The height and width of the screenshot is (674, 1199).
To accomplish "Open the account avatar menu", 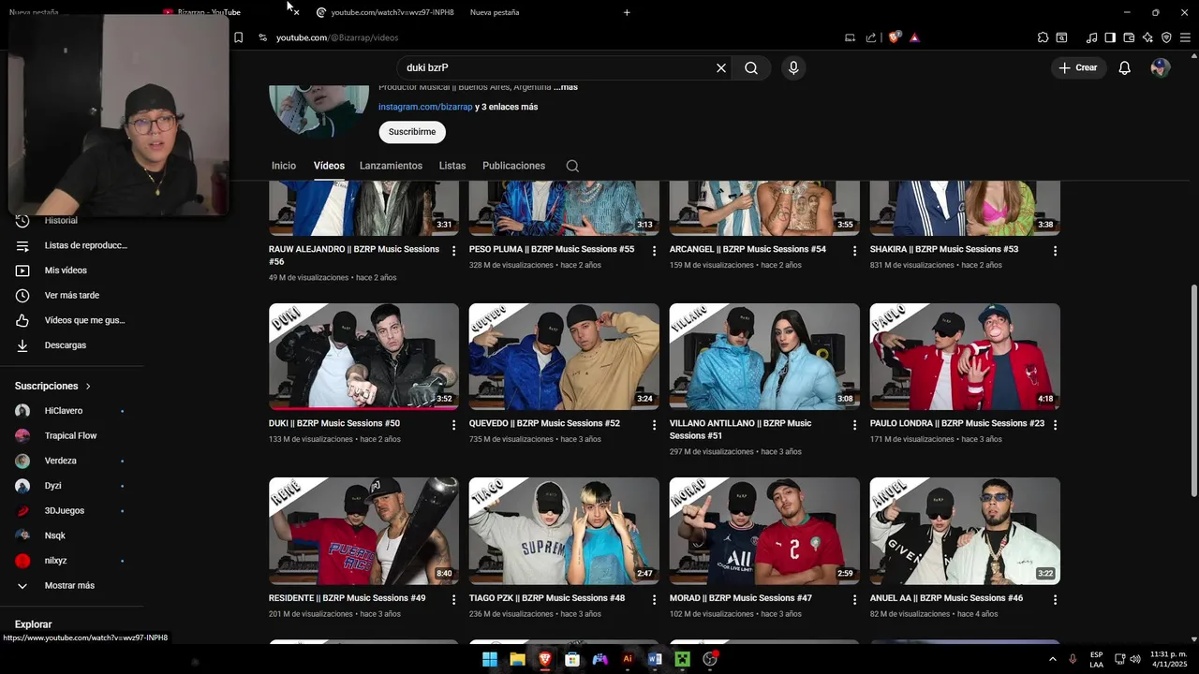I will point(1160,67).
